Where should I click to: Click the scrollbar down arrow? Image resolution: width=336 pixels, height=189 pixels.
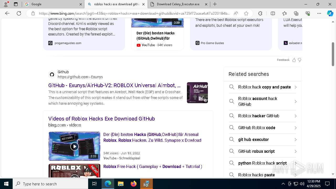333,174
